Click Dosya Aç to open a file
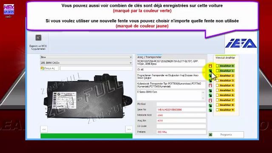The height and width of the screenshot is (153, 272). (x=49, y=68)
